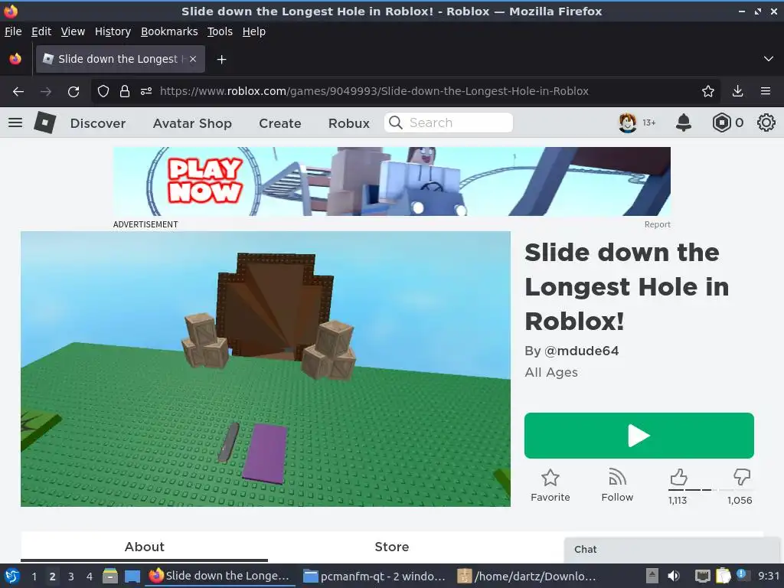Open site permissions icon in address bar
The width and height of the screenshot is (784, 588).
point(146,91)
